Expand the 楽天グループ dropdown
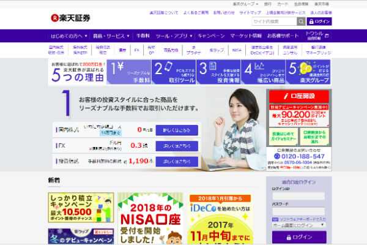 245,4
